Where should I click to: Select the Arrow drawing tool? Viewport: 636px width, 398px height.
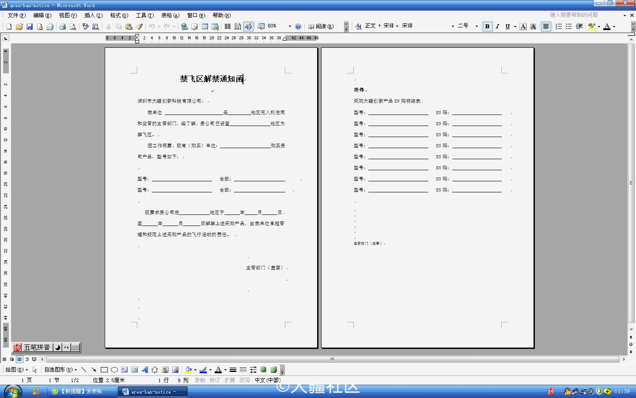[x=94, y=370]
